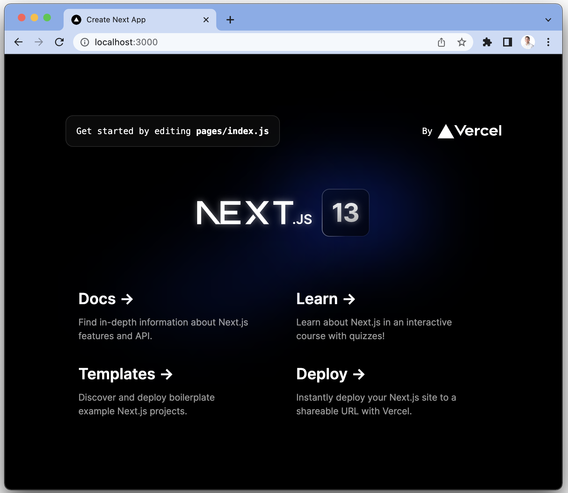Open a new tab
Viewport: 568px width, 493px height.
(x=230, y=20)
